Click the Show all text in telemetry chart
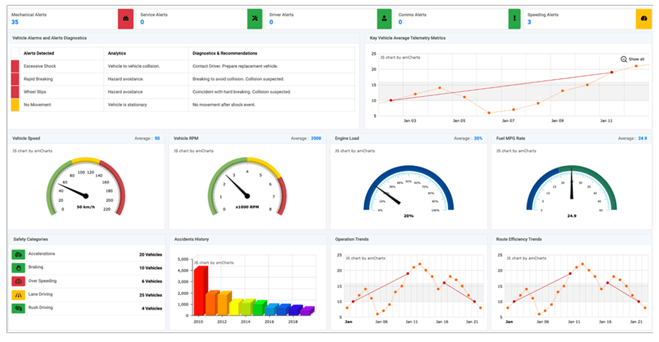 637,59
